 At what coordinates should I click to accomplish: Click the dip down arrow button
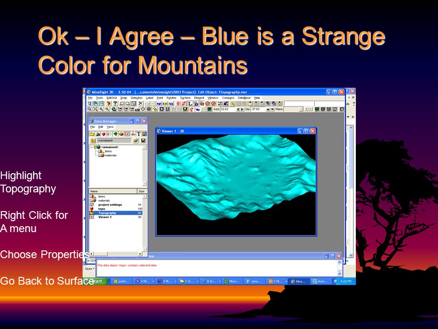point(272,109)
